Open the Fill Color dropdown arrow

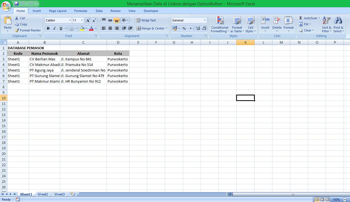tap(86, 28)
